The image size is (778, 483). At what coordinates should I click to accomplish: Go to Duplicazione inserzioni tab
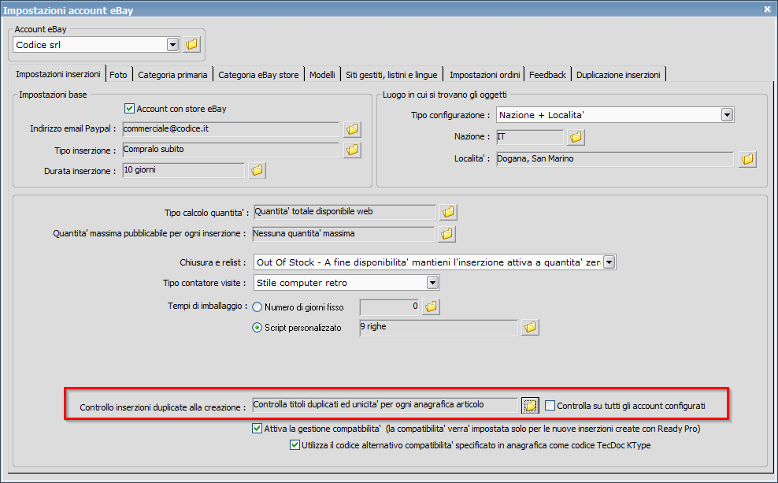pyautogui.click(x=618, y=75)
